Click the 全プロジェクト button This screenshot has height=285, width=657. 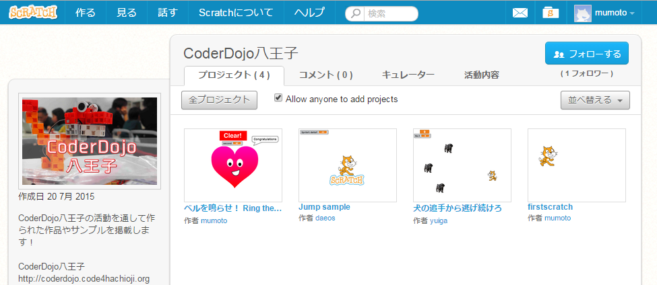pyautogui.click(x=219, y=100)
